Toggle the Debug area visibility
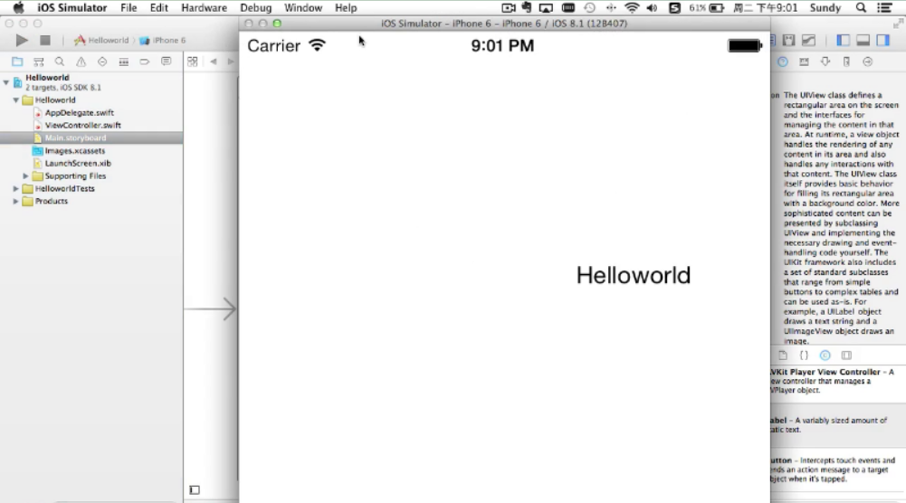Screen dimensions: 906x503 pos(863,41)
